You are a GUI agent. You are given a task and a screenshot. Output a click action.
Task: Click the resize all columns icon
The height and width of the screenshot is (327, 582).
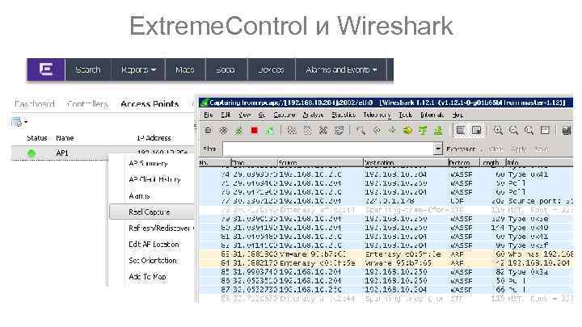[545, 131]
